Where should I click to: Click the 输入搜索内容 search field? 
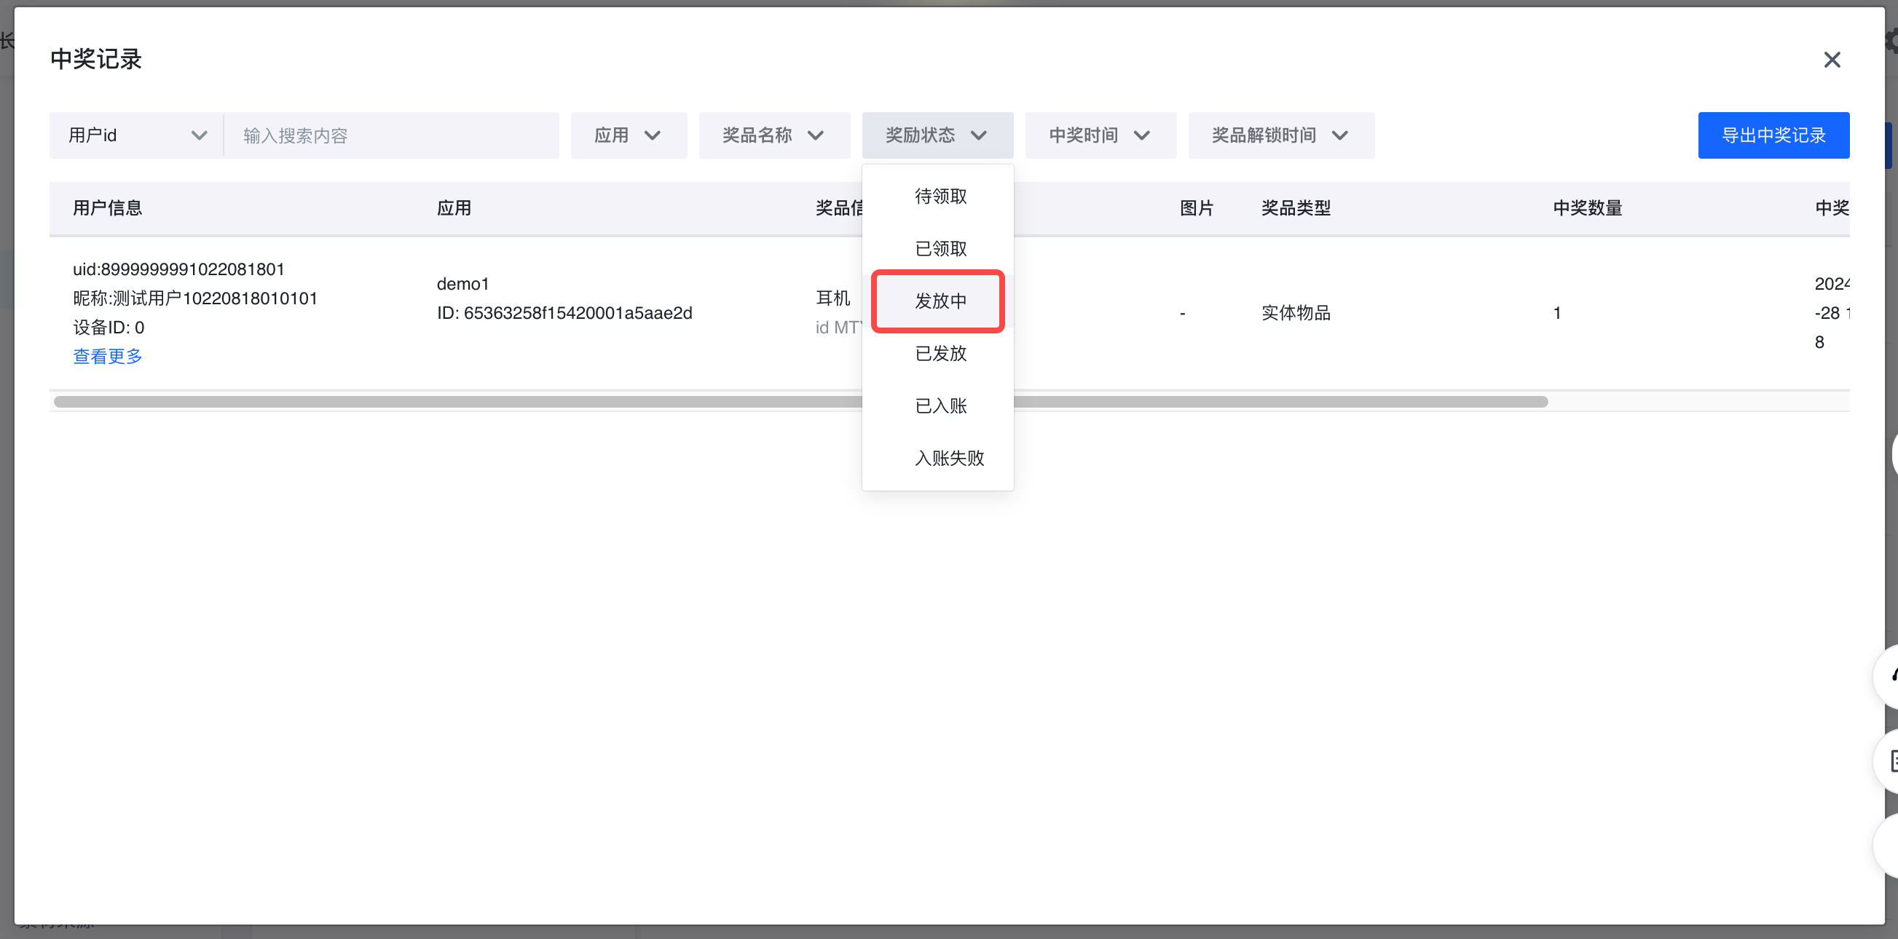coord(391,135)
